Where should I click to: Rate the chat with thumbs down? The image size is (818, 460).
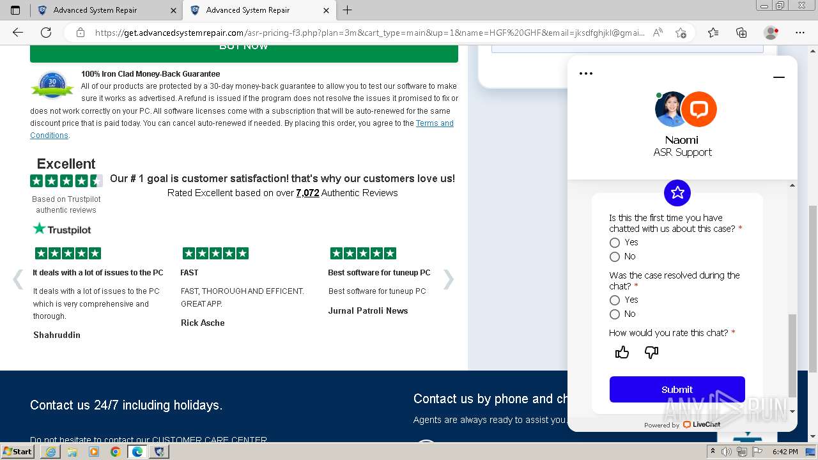(x=651, y=353)
